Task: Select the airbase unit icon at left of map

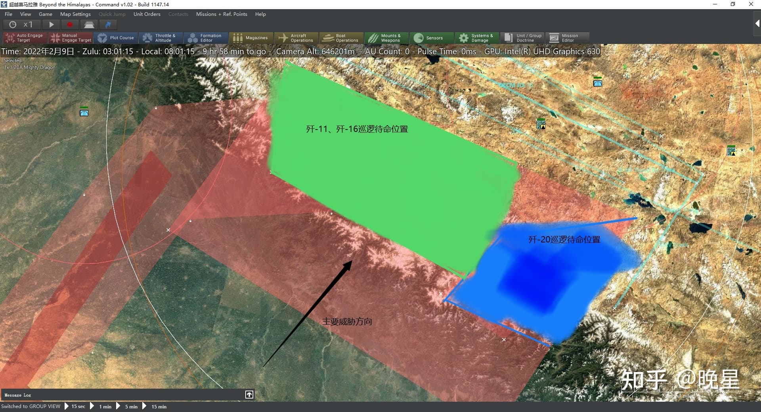Action: coord(84,112)
